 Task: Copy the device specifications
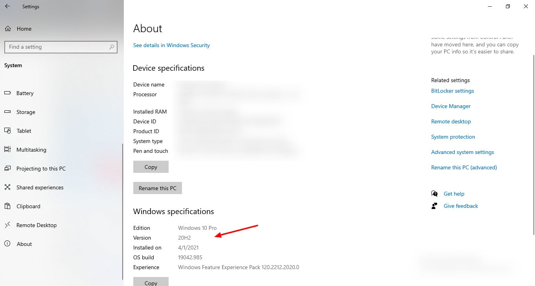(151, 167)
